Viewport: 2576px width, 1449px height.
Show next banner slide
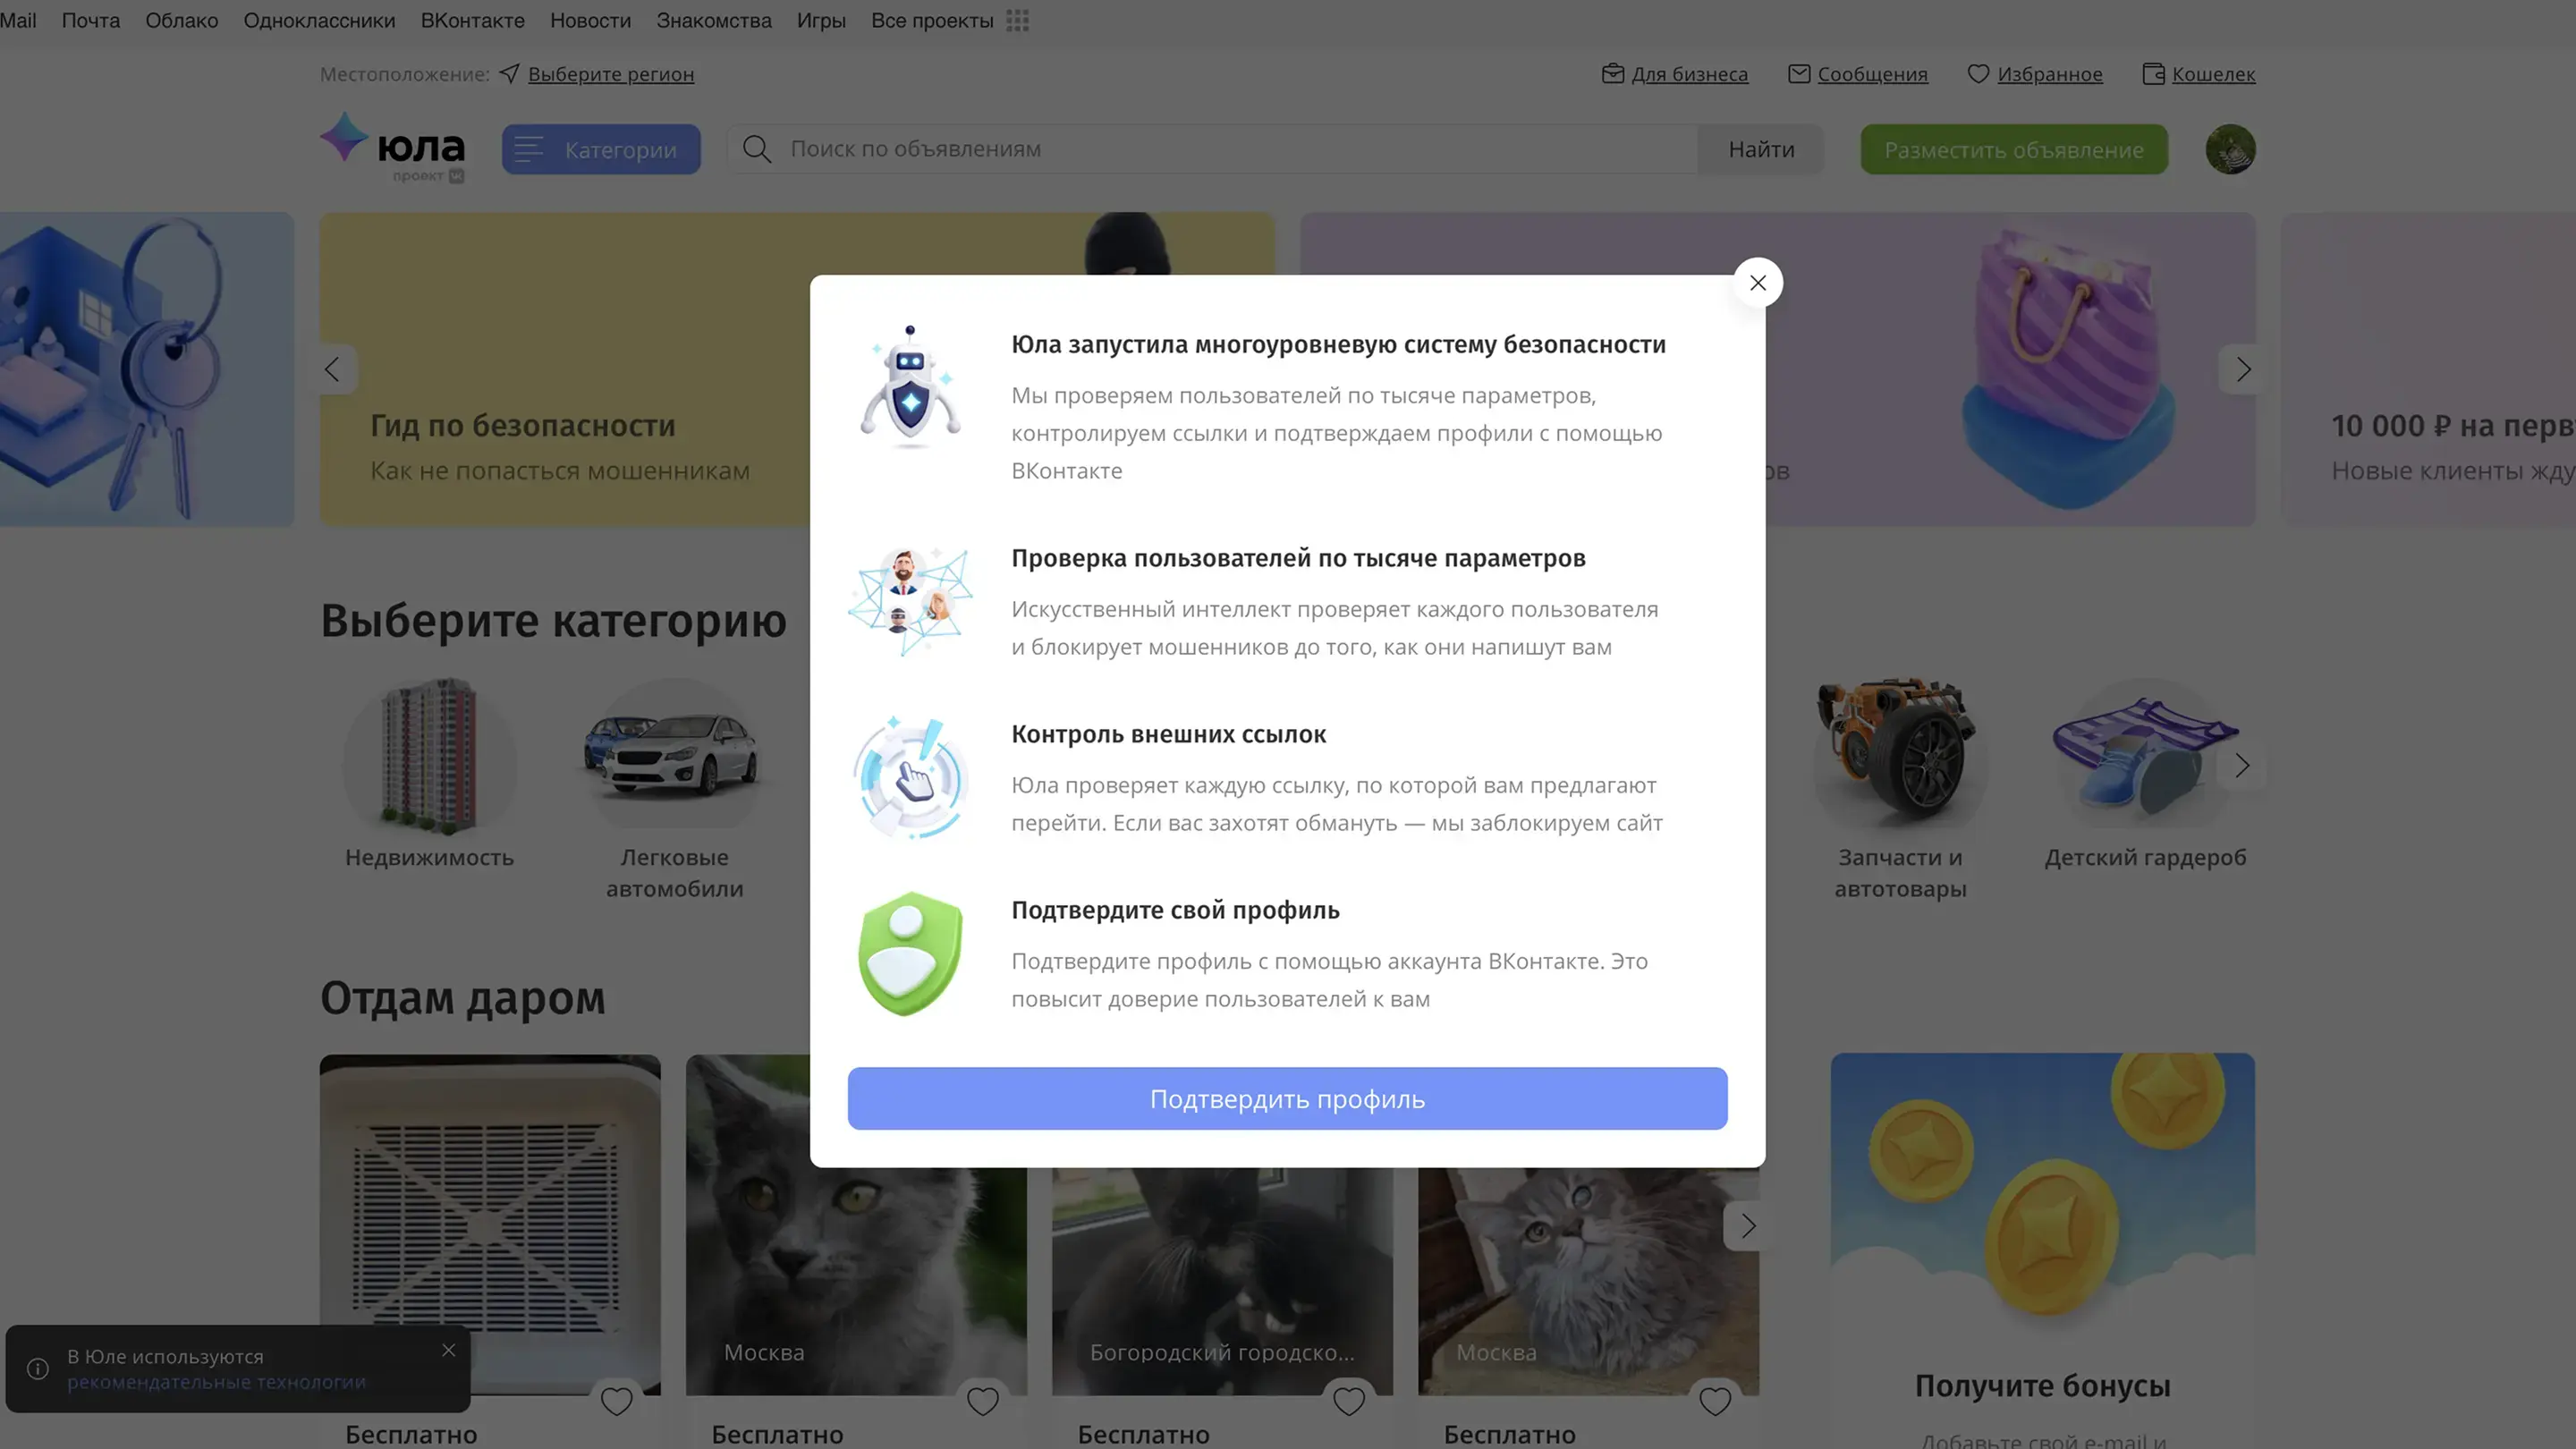(x=2243, y=370)
